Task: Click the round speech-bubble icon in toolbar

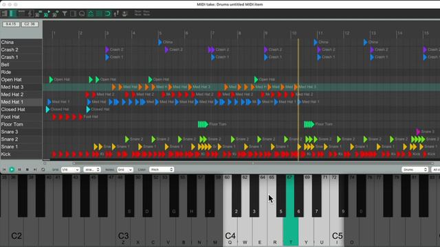Action: pyautogui.click(x=82, y=14)
